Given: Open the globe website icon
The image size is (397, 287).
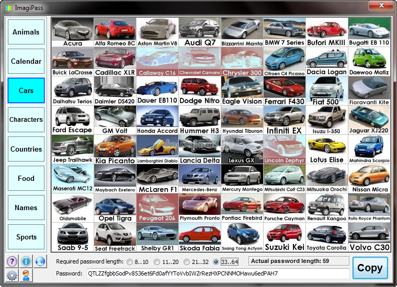Looking at the screenshot, I should tap(40, 261).
